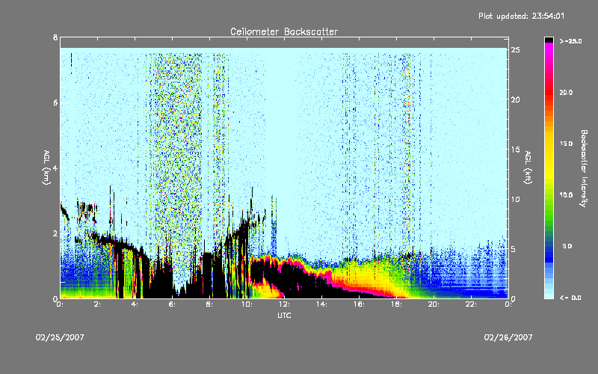
Task: Select the 'AGL (km)' left axis label
Action: tap(46, 168)
